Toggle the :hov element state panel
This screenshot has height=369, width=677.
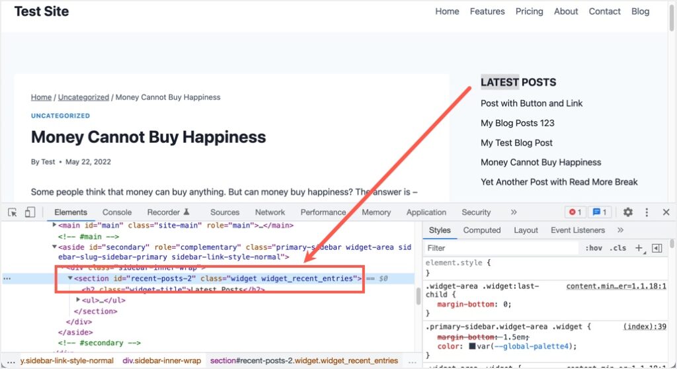coord(594,248)
